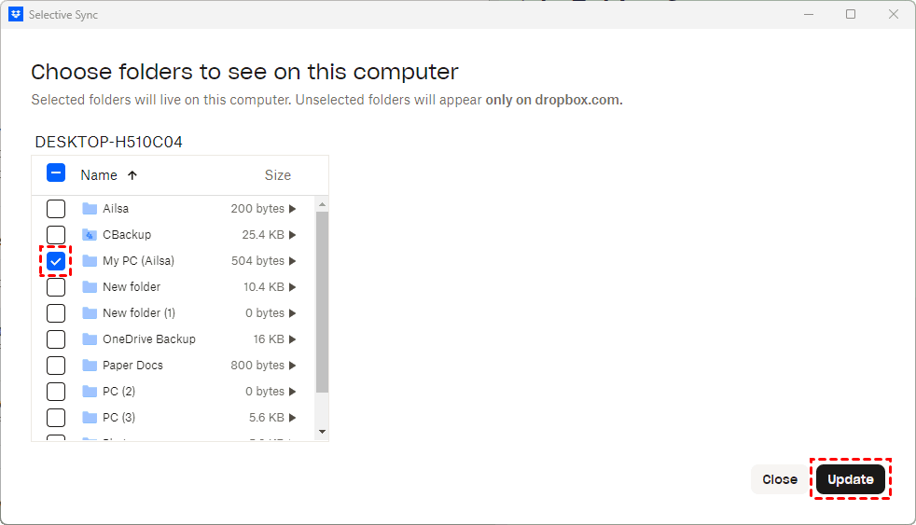Click the Ailsa folder icon

point(90,209)
